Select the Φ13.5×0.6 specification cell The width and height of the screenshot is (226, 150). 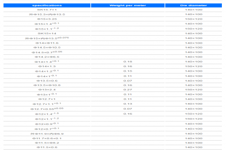(47, 81)
